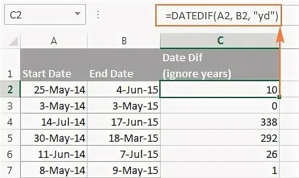Select cell containing 25-May-14
Screen dimensions: 299x178
tap(54, 89)
